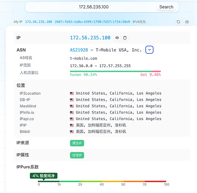Click the IP2Location row location text
Image resolution: width=197 pixels, height=193 pixels.
(x=119, y=93)
